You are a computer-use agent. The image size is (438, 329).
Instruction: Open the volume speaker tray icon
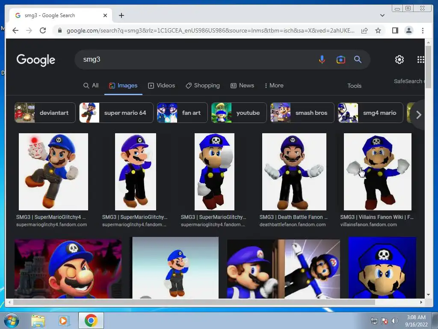pyautogui.click(x=394, y=321)
